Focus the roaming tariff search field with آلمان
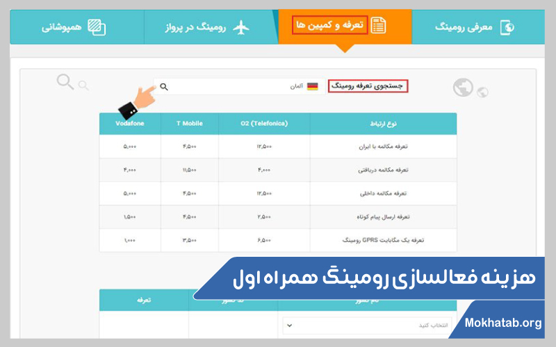The height and width of the screenshot is (347, 556). [x=239, y=86]
